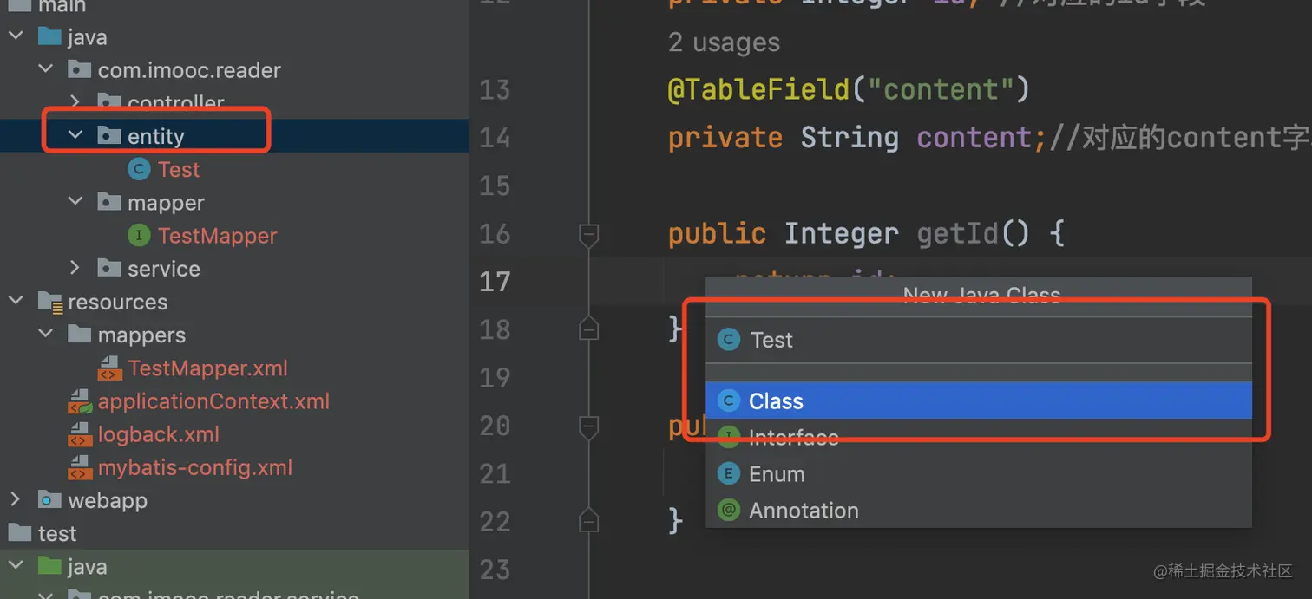Image resolution: width=1312 pixels, height=599 pixels.
Task: Click the TestMapper interface icon
Action: coord(139,235)
